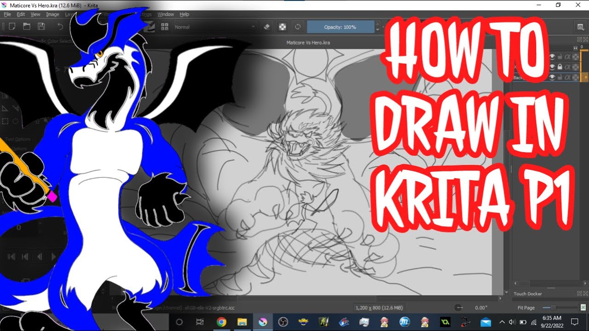
Task: Click the Task View taskbar icon
Action: 200,322
